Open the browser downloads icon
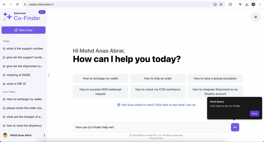The height and width of the screenshot is (142, 264). pos(247,4)
